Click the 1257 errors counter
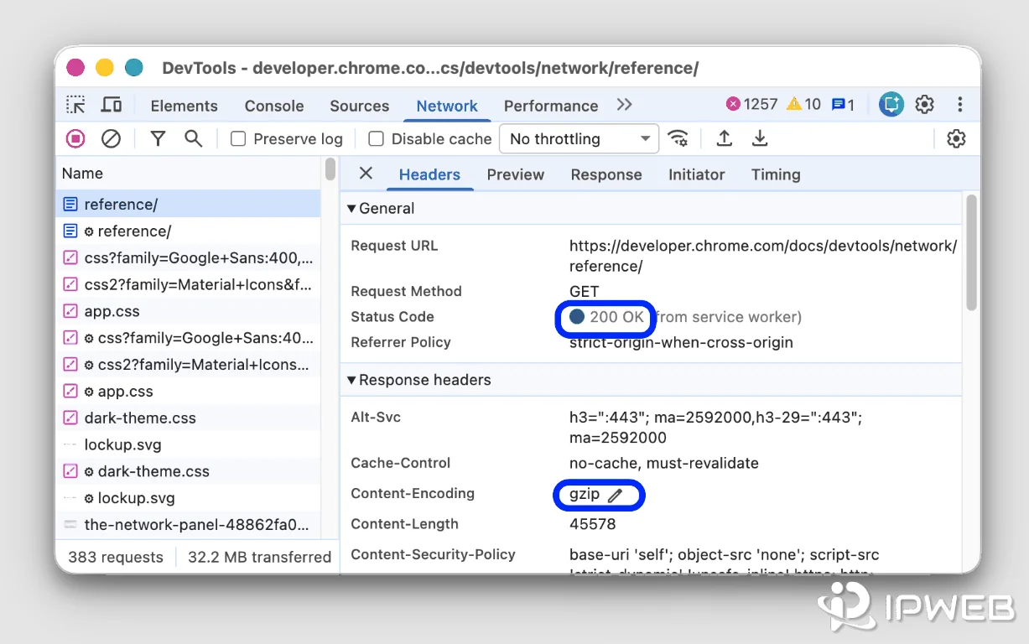 coord(752,105)
